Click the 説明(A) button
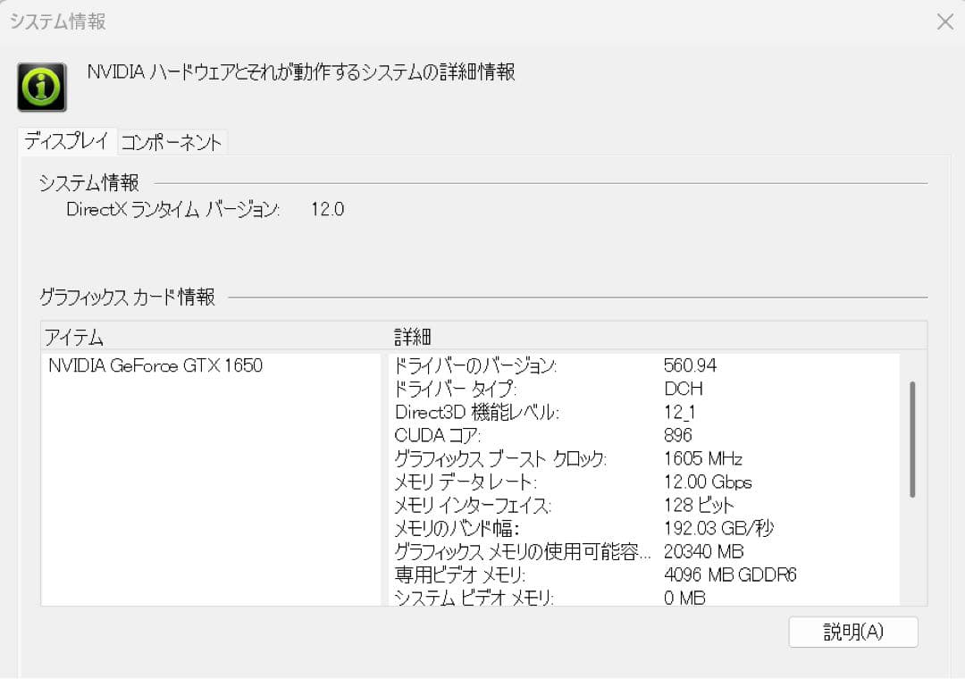 pos(852,632)
